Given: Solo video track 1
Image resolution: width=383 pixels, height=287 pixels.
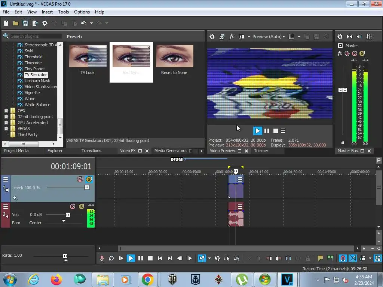Looking at the screenshot, I should pos(89,179).
